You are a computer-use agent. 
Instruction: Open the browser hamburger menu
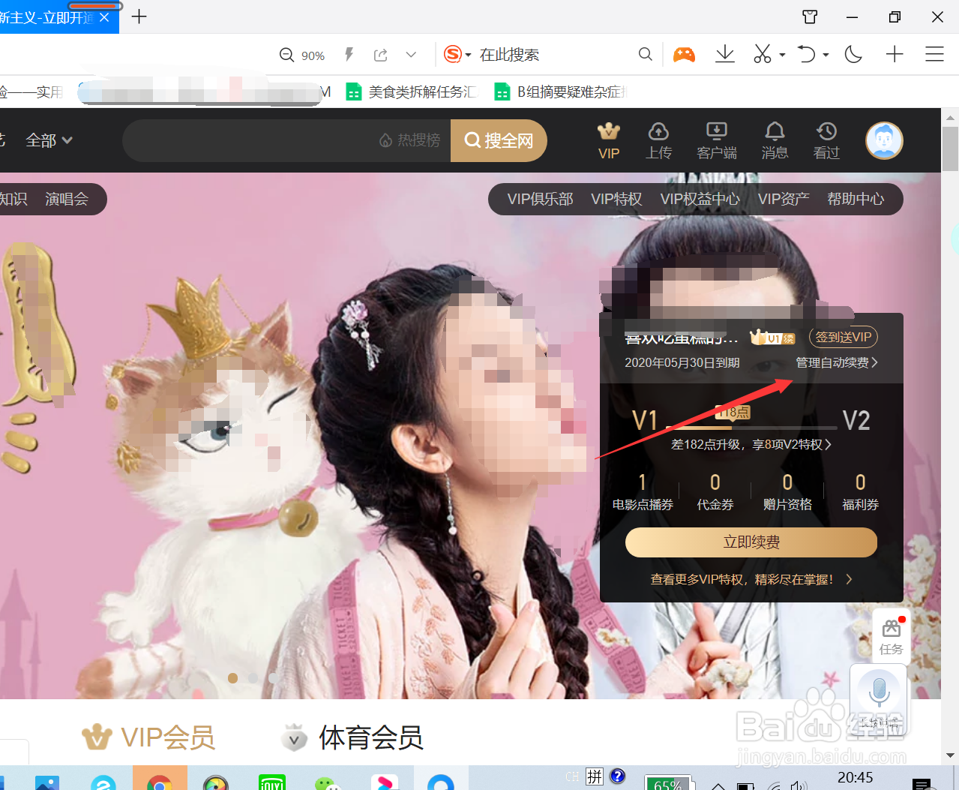[x=934, y=54]
